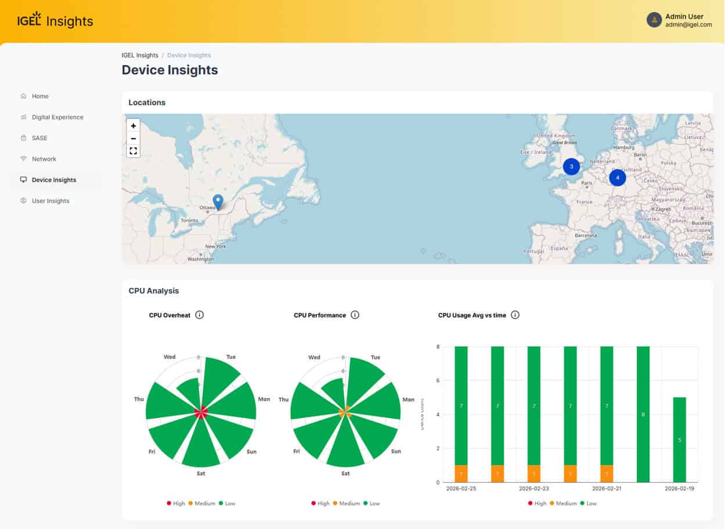Expand the map cluster marked 3
Image resolution: width=725 pixels, height=529 pixels.
(571, 167)
